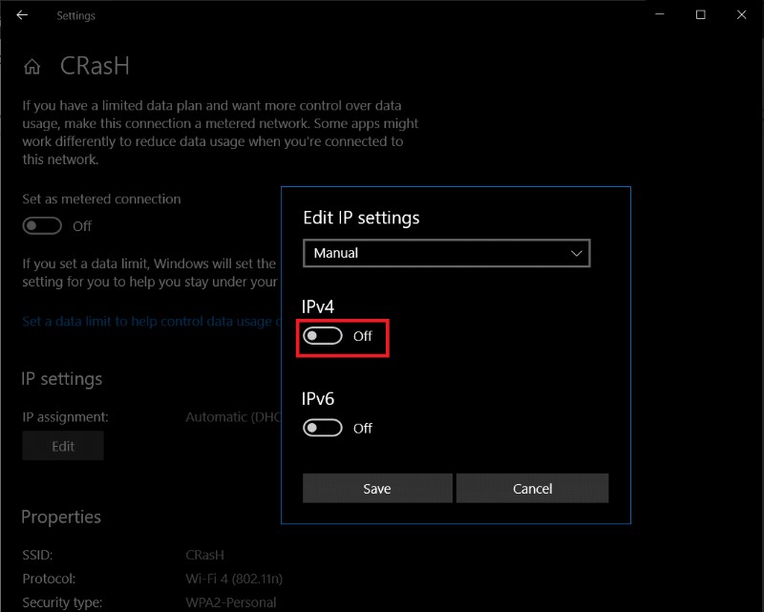Click the Edit IP settings dialog title

pos(361,218)
